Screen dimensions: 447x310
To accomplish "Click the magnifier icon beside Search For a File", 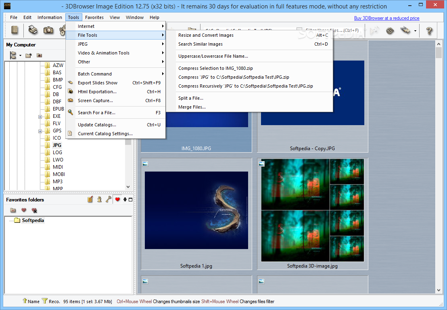I will 71,112.
